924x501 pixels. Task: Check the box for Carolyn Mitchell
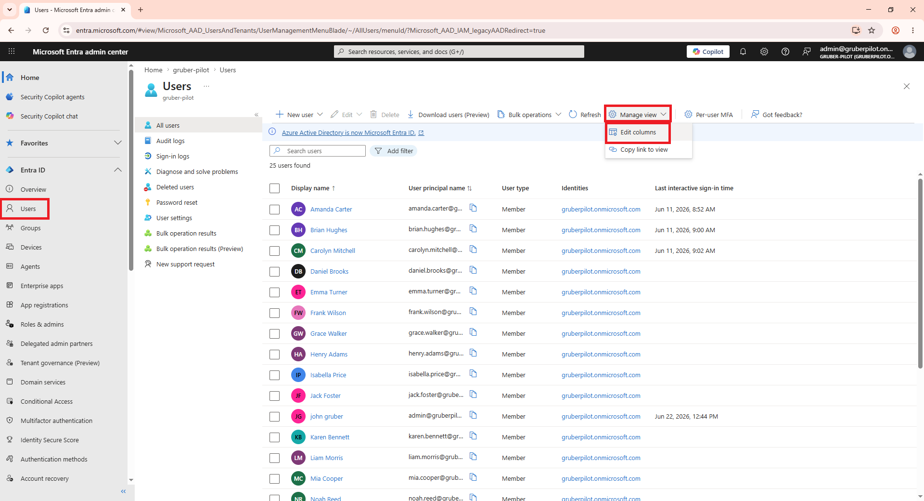point(274,251)
